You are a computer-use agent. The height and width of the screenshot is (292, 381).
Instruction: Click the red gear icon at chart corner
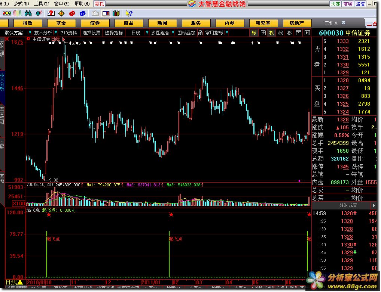pyautogui.click(x=7, y=39)
